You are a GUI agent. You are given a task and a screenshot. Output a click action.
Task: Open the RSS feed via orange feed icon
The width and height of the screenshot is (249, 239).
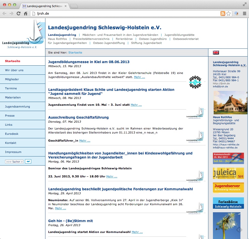223,13
